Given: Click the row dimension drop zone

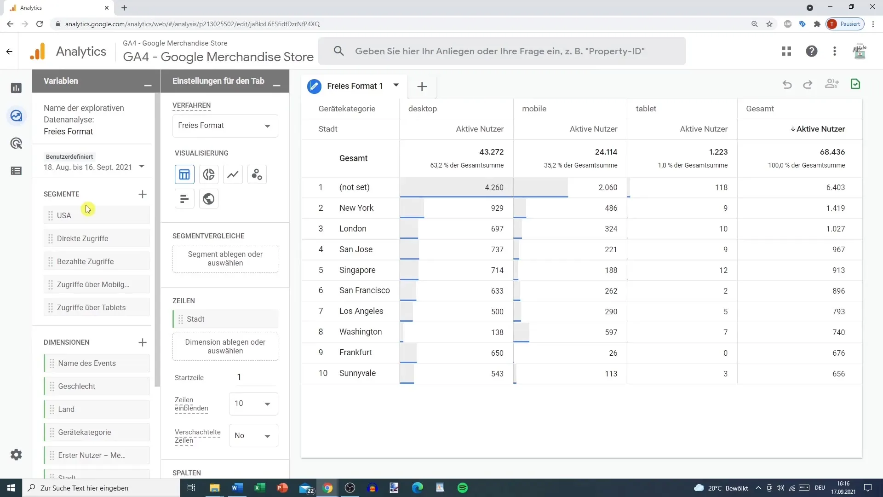Looking at the screenshot, I should click(225, 347).
